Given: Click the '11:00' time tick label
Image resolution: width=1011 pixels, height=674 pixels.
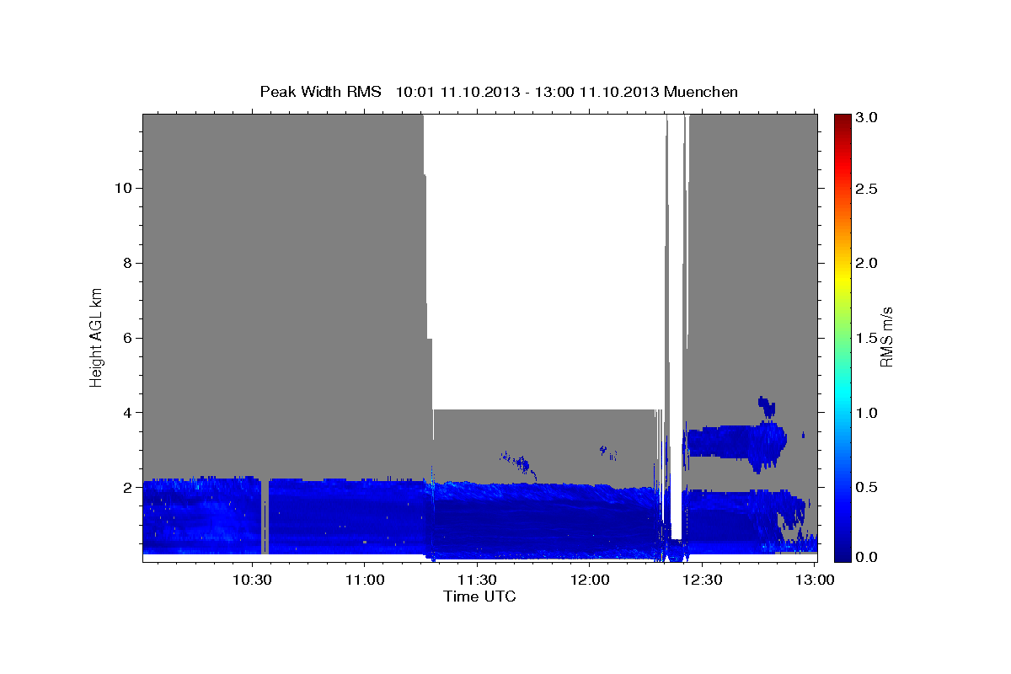Looking at the screenshot, I should coord(365,580).
